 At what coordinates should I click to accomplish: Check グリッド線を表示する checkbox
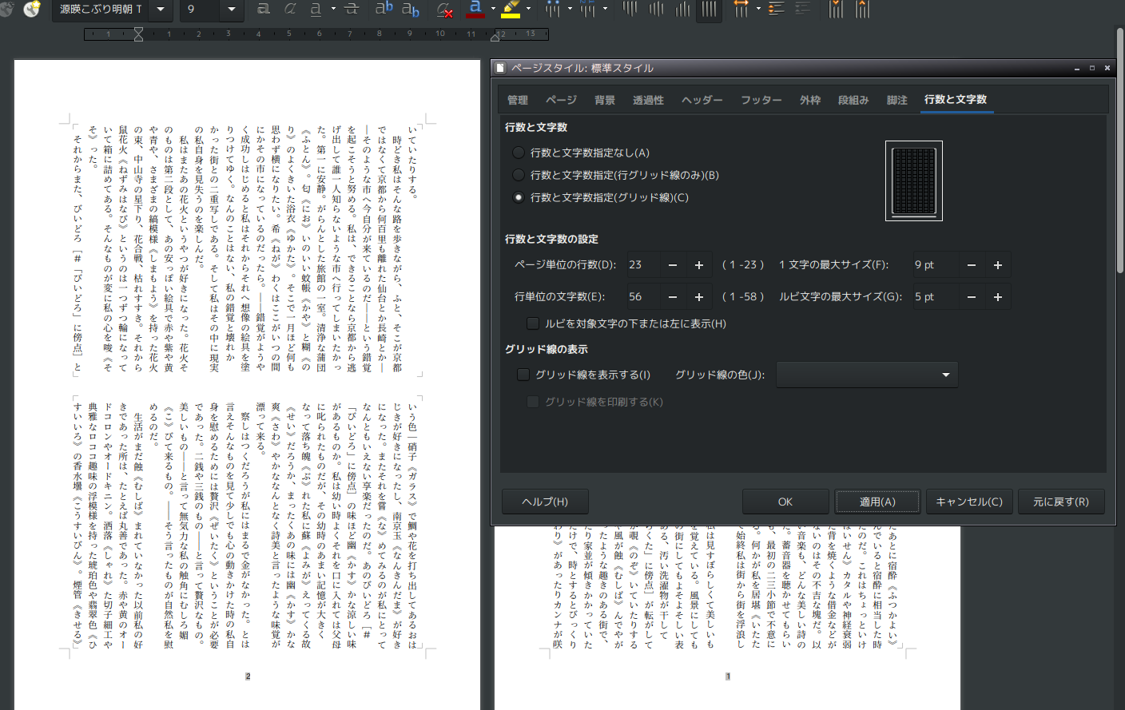[x=523, y=375]
